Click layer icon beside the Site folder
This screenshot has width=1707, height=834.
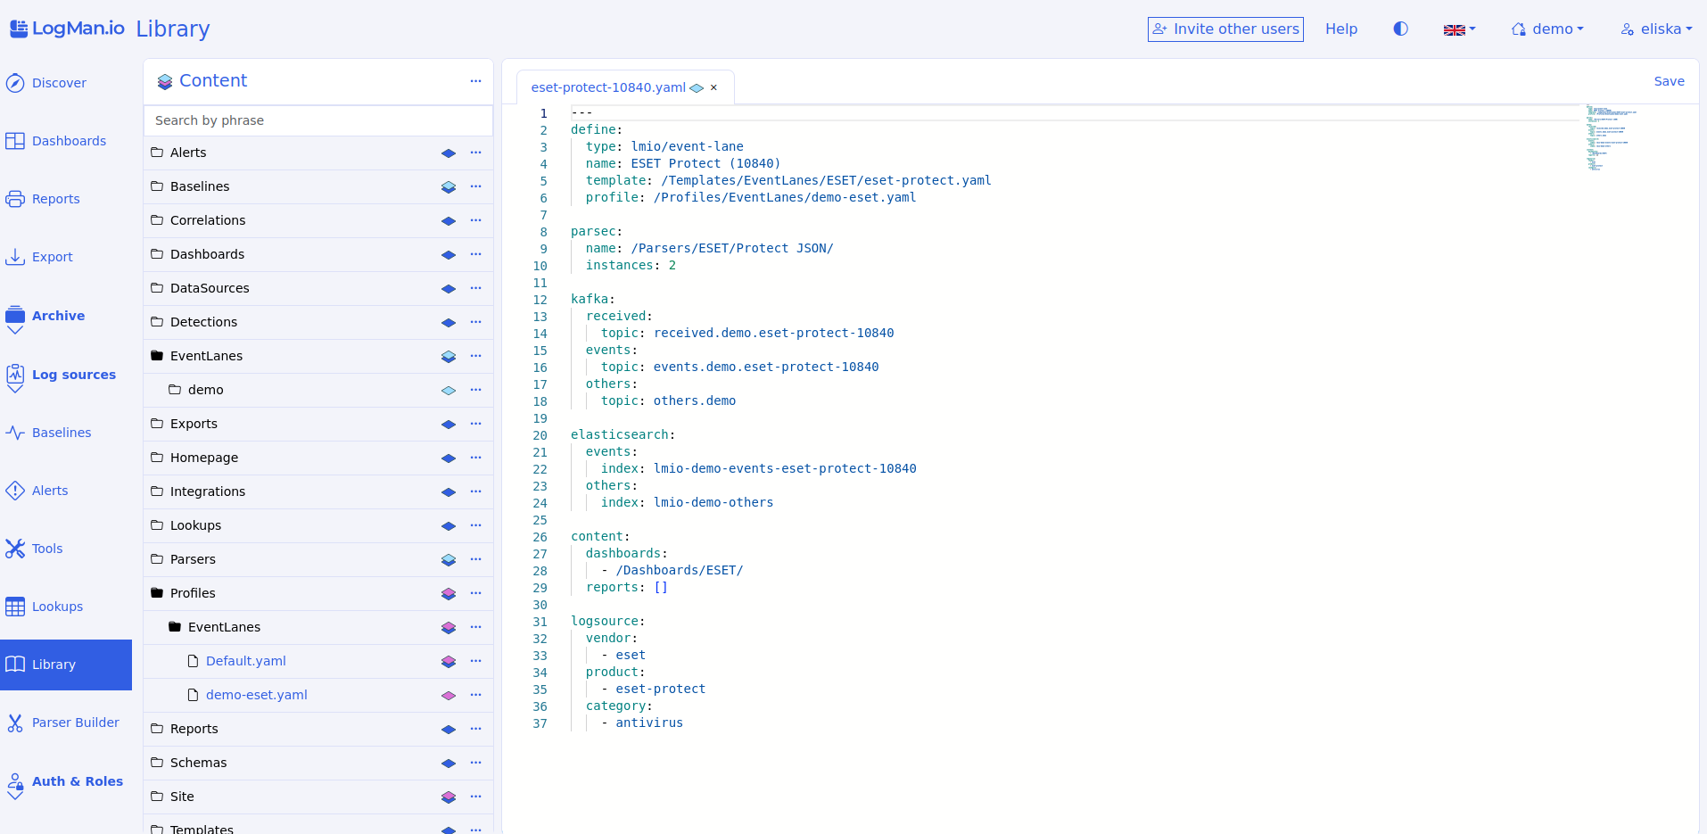(x=449, y=797)
